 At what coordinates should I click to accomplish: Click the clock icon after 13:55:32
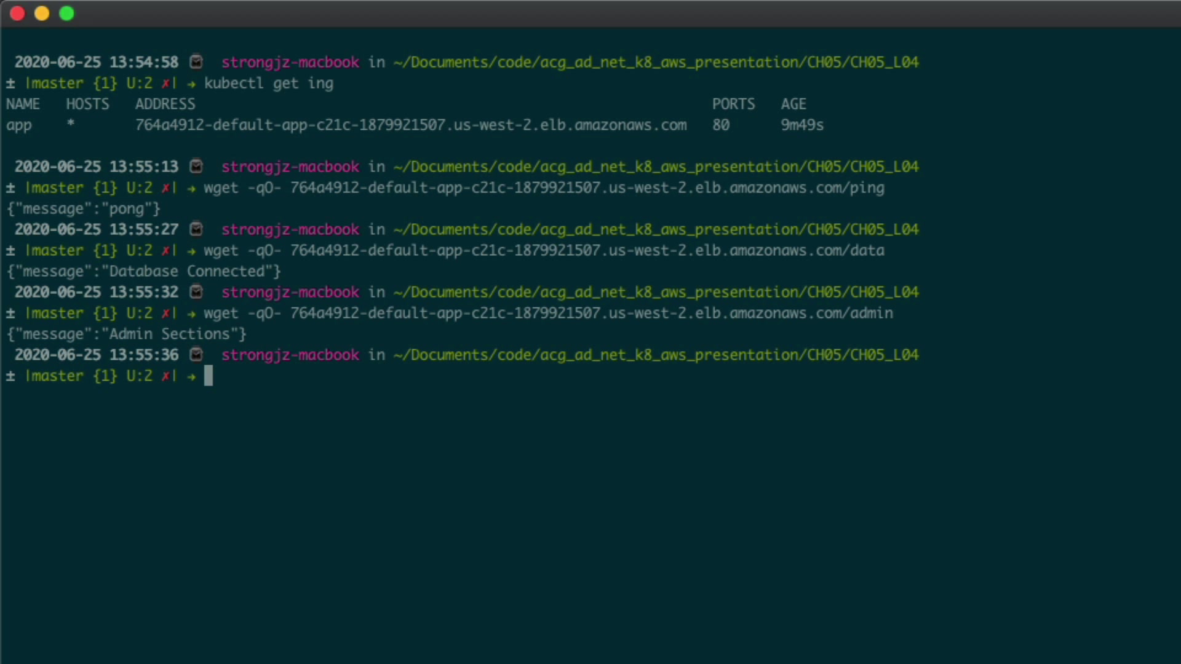196,292
